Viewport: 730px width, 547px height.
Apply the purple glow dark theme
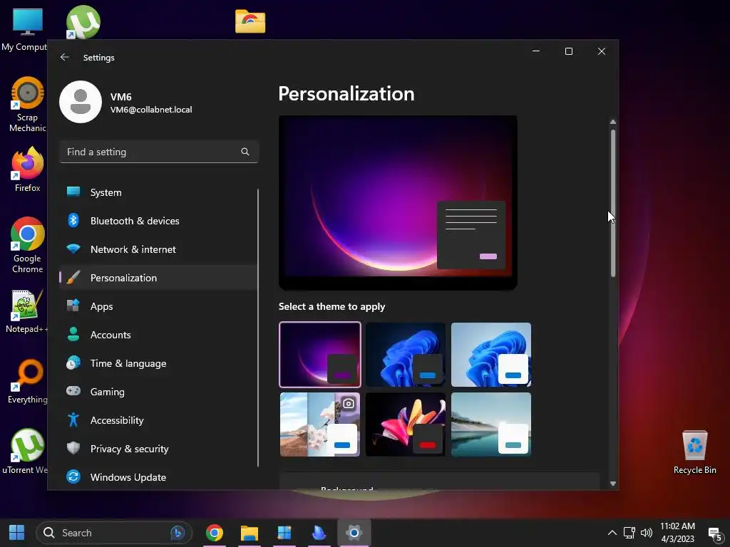(x=320, y=355)
